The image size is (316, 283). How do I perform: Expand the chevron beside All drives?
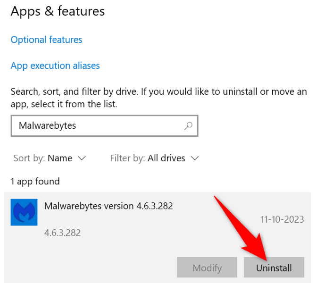pos(194,158)
